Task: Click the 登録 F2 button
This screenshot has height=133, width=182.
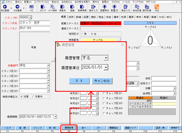Action: tap(23, 128)
